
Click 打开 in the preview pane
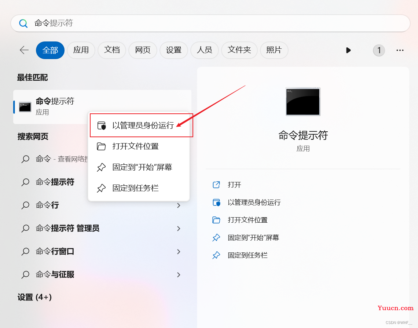tap(234, 185)
